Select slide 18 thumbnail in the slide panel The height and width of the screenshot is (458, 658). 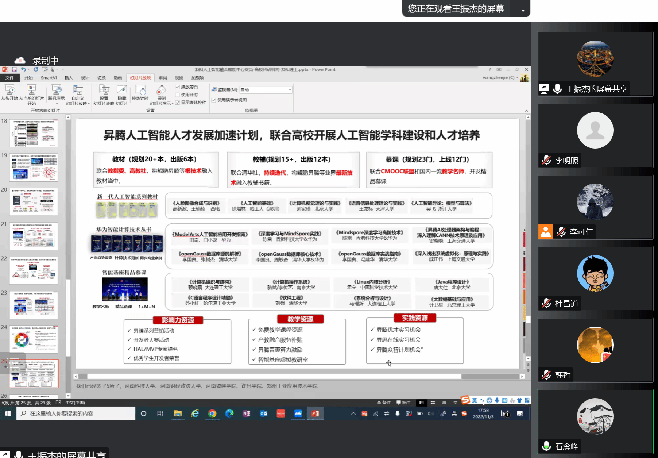click(x=34, y=133)
